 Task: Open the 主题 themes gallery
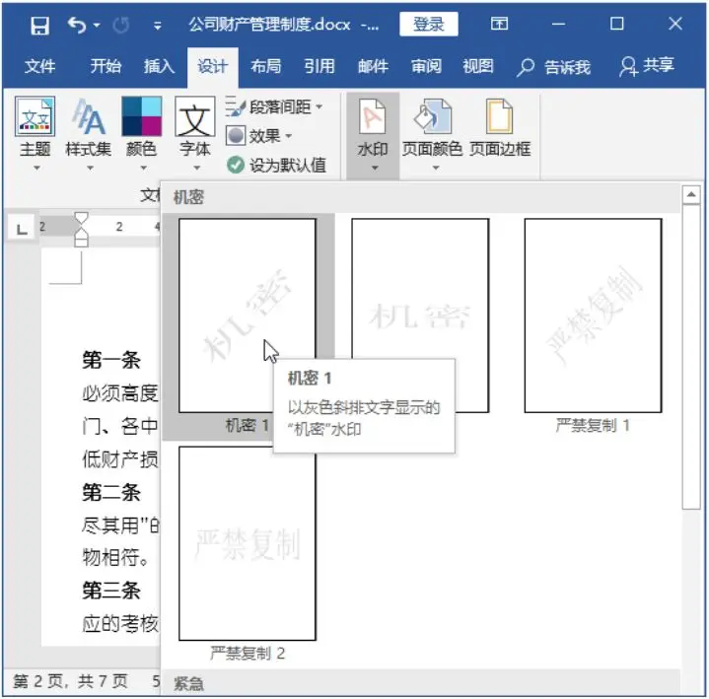(x=35, y=133)
